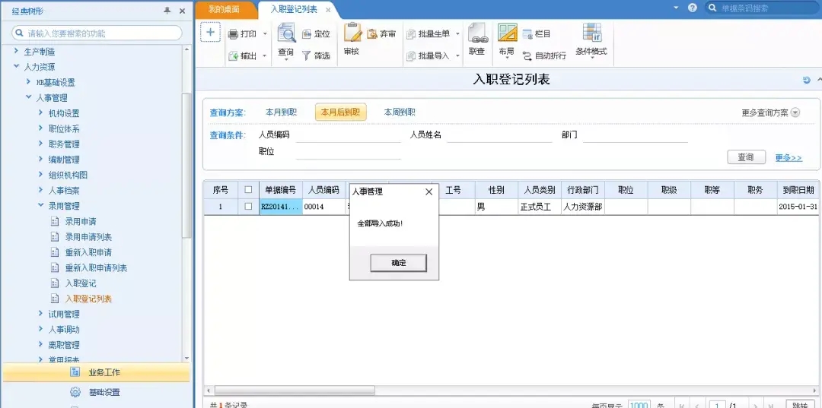
Task: Click the 打印 printer icon
Action: coord(234,34)
